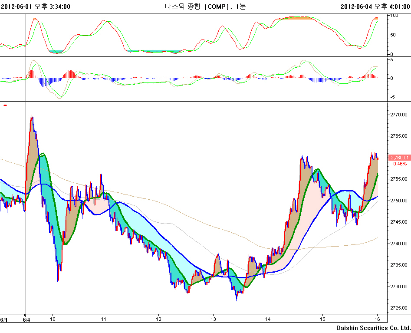
Task: Select the 13 hour tick on time axis
Action: tap(213, 320)
